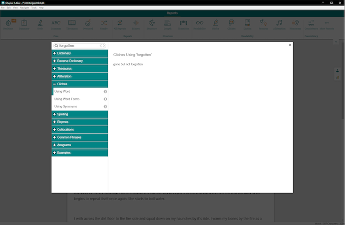Open the Help menu
Image resolution: width=345 pixels, height=225 pixels.
[41, 8]
